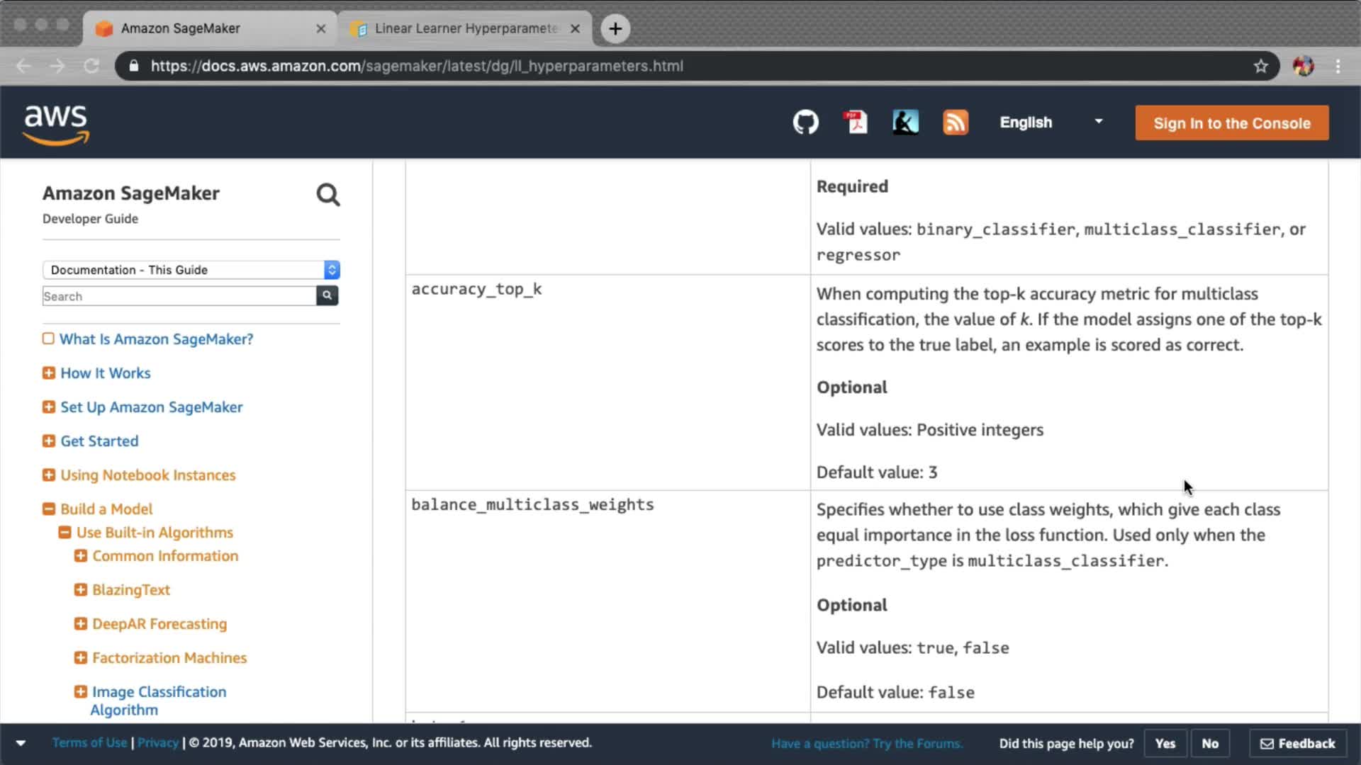Switch to Linear Learner Hyperparameters tab
The width and height of the screenshot is (1361, 765).
pyautogui.click(x=466, y=28)
